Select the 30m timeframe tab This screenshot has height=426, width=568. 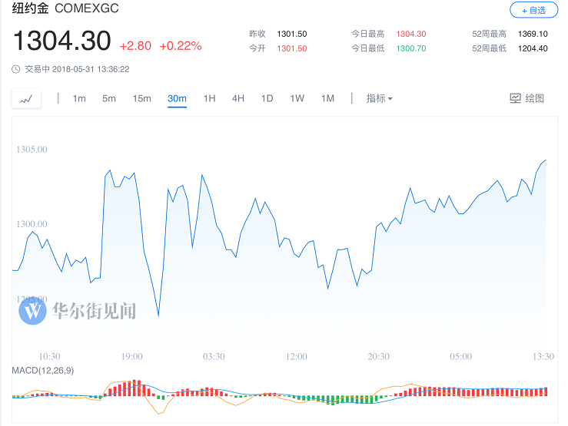(x=177, y=98)
